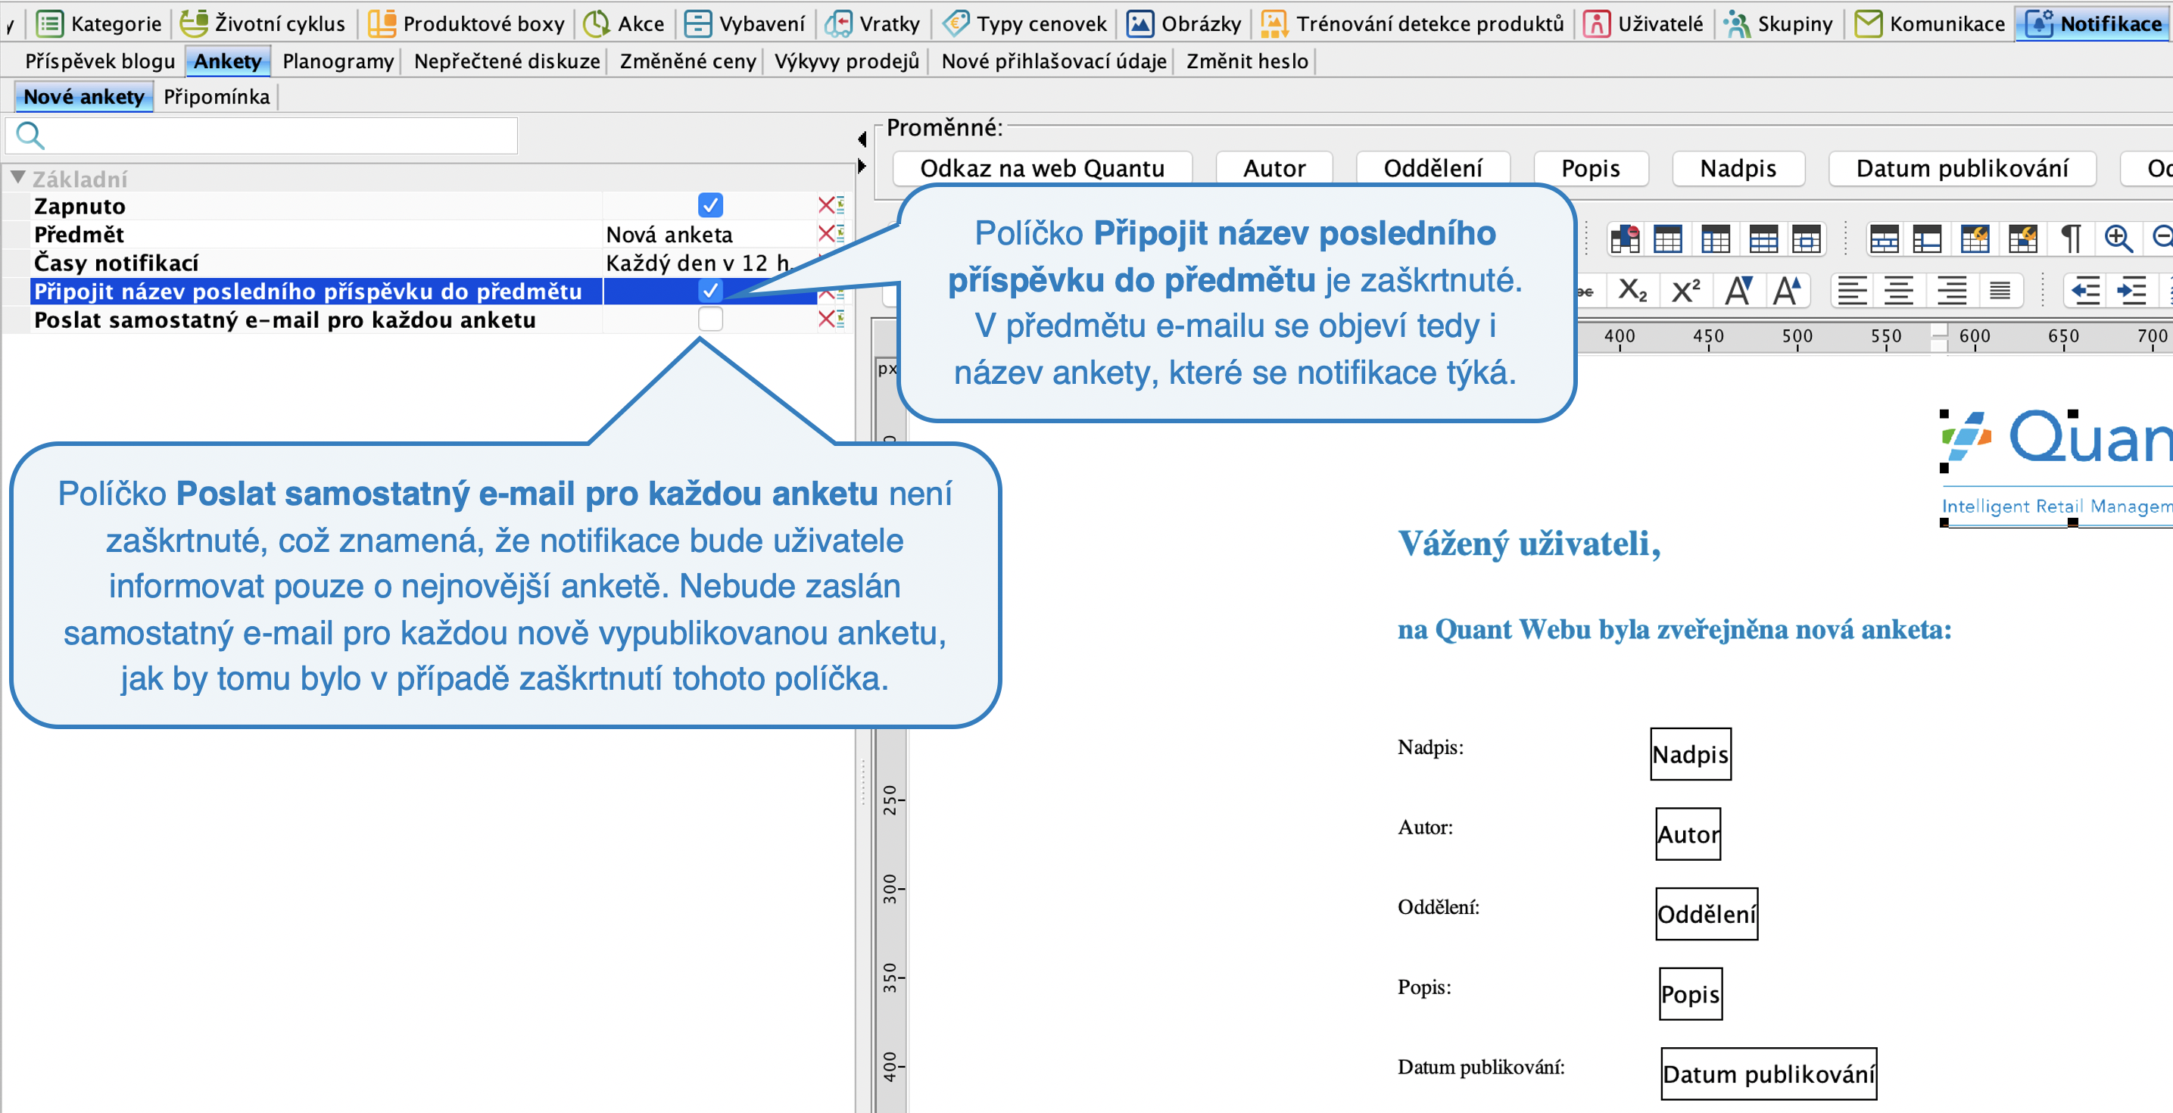Click the select whole table icon
The width and height of the screenshot is (2173, 1113).
[x=1668, y=240]
